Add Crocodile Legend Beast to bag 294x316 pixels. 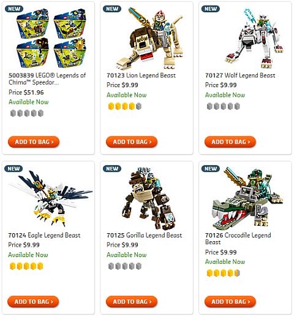click(230, 301)
